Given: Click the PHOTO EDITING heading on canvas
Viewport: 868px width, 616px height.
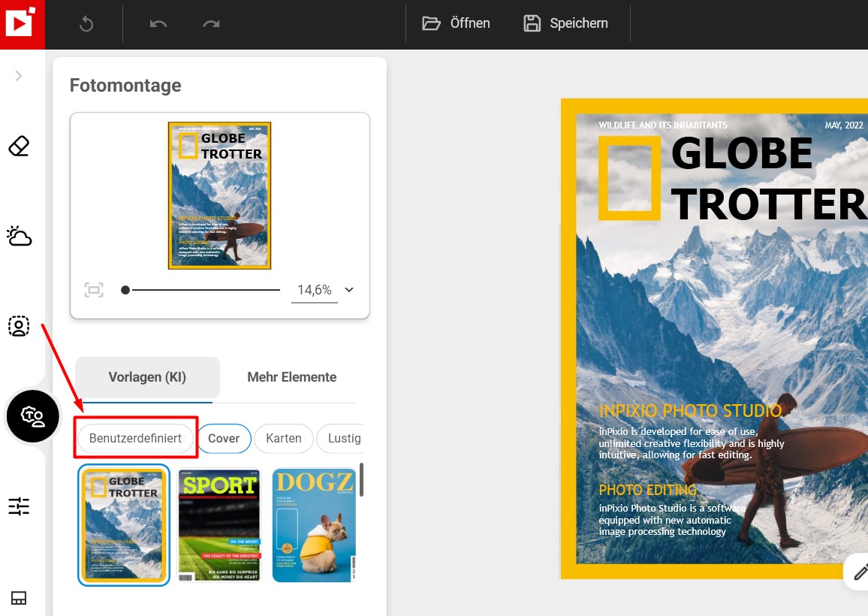Looking at the screenshot, I should pyautogui.click(x=648, y=491).
